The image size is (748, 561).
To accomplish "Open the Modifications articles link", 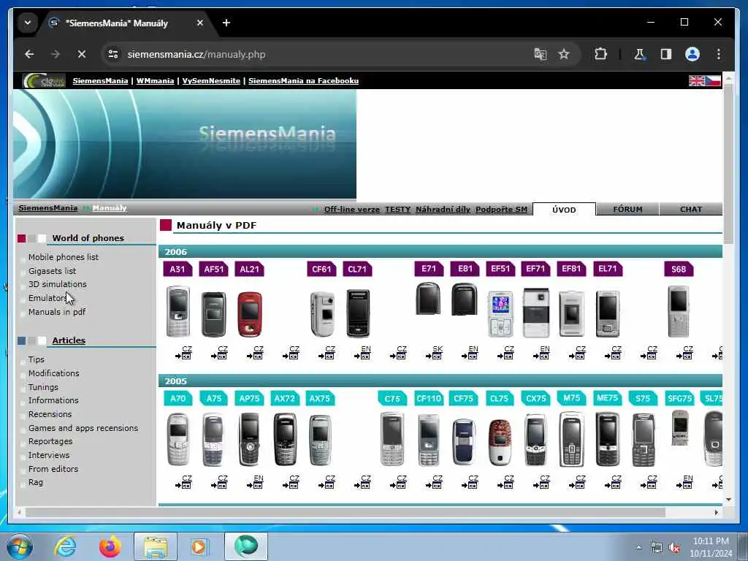I will 54,373.
